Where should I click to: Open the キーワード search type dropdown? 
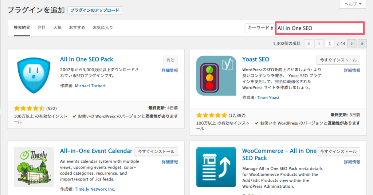(259, 28)
